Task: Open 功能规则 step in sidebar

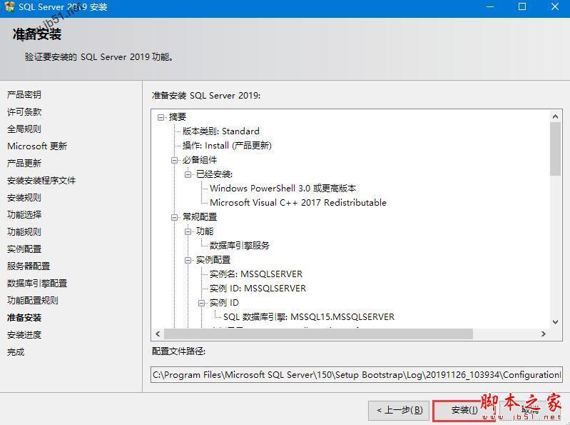Action: tap(24, 231)
